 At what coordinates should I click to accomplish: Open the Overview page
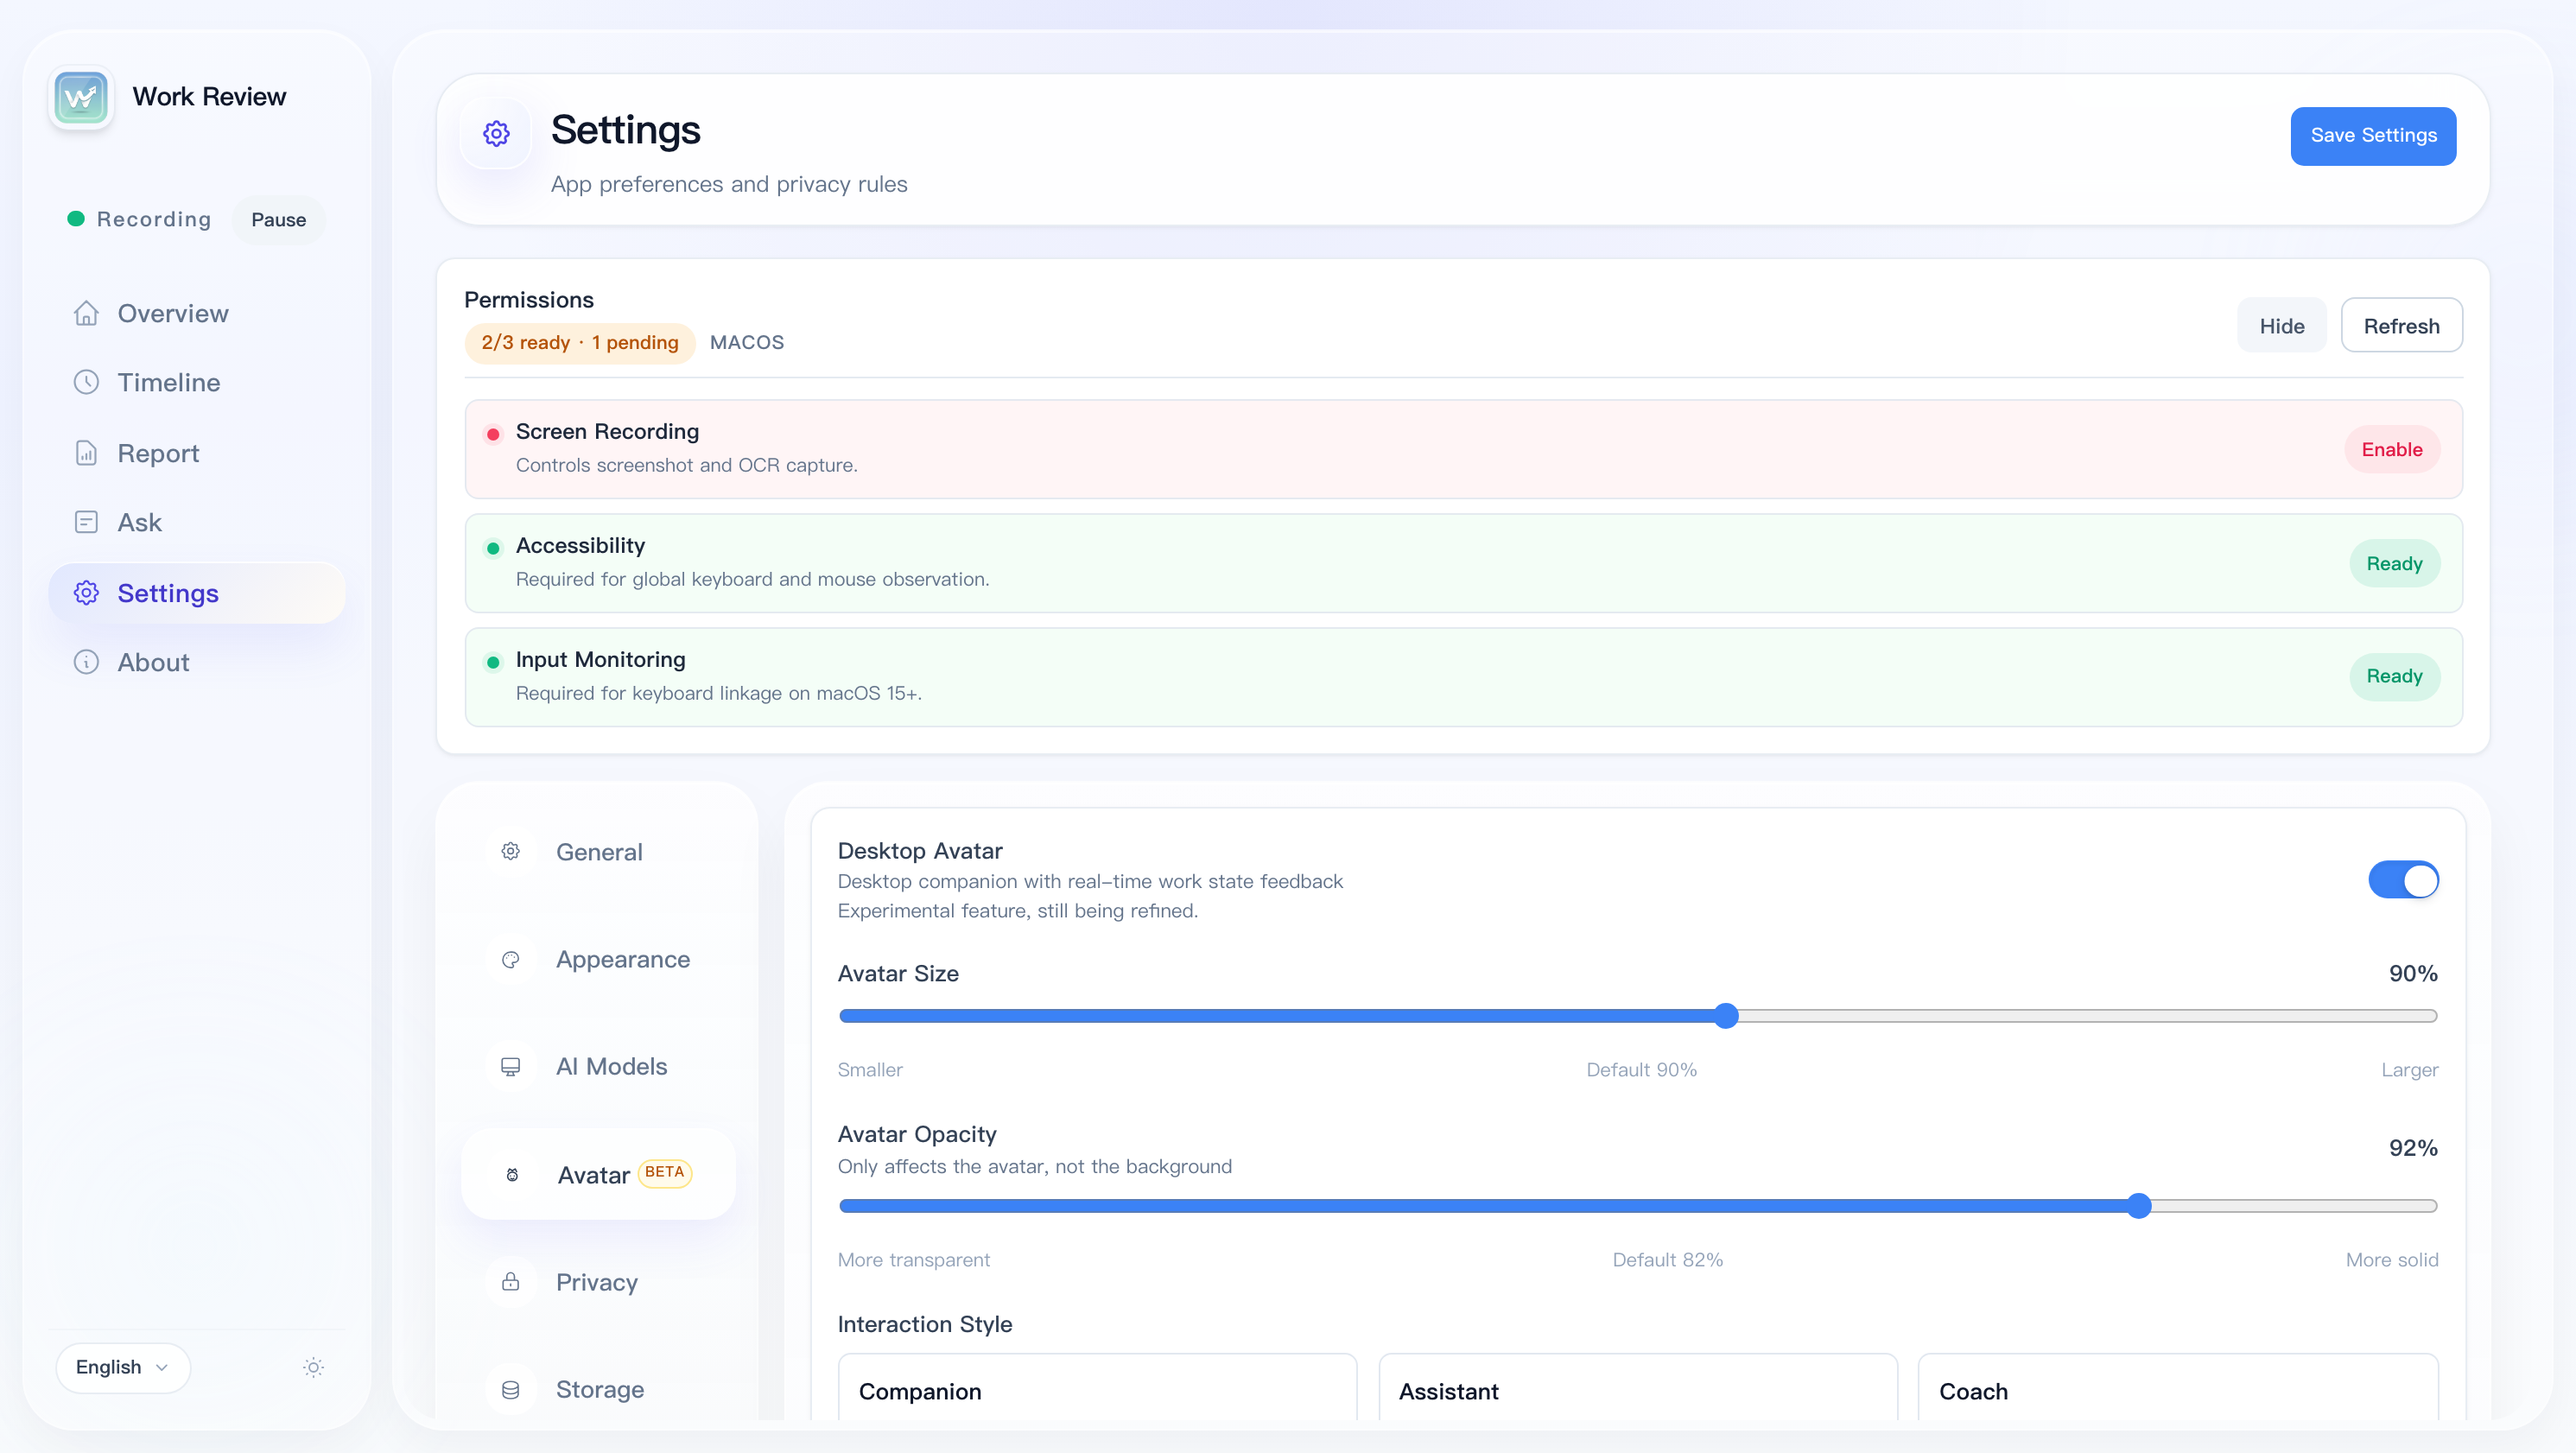[x=197, y=313]
